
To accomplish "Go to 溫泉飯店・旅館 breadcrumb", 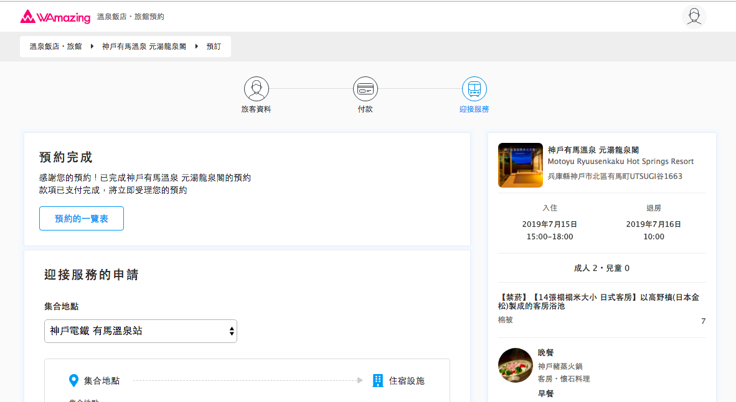I will (56, 47).
